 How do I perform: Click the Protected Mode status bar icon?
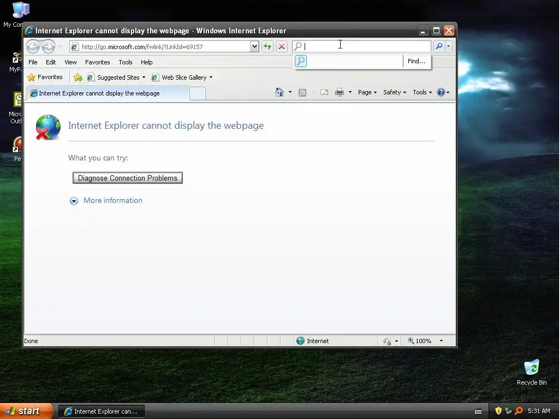(387, 342)
